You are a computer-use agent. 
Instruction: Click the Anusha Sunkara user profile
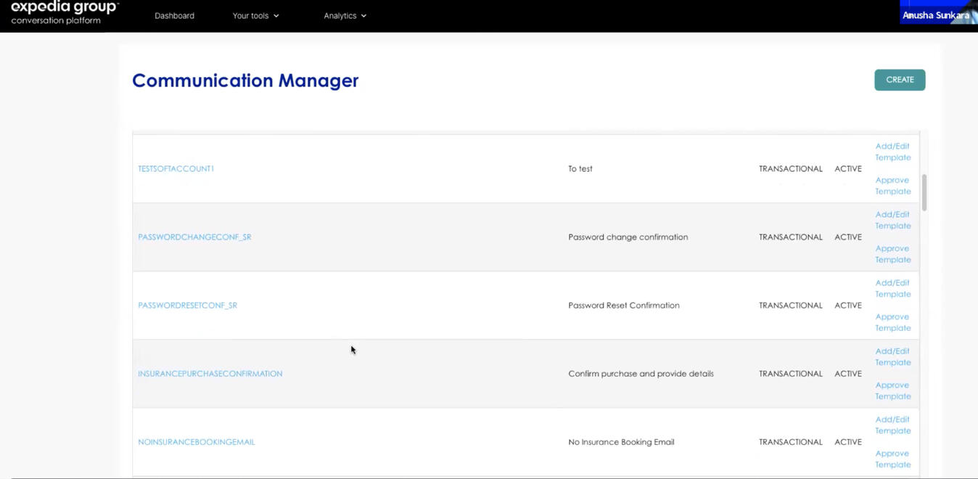935,15
